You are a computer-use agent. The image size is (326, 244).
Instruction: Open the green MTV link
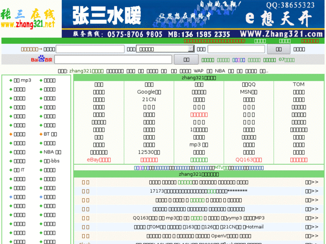coord(221,167)
